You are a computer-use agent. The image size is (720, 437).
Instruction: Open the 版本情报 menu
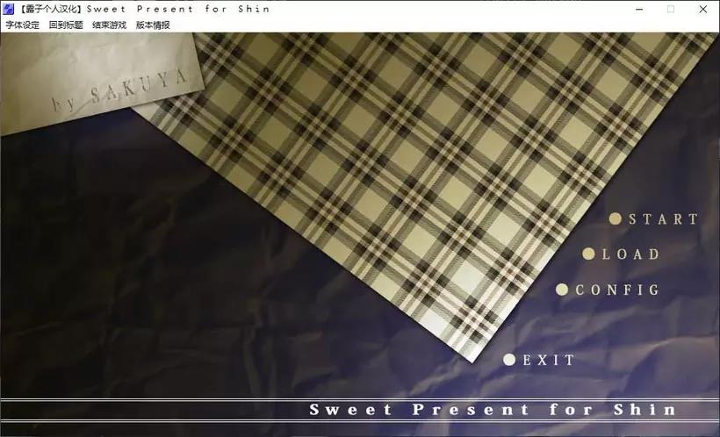point(153,25)
